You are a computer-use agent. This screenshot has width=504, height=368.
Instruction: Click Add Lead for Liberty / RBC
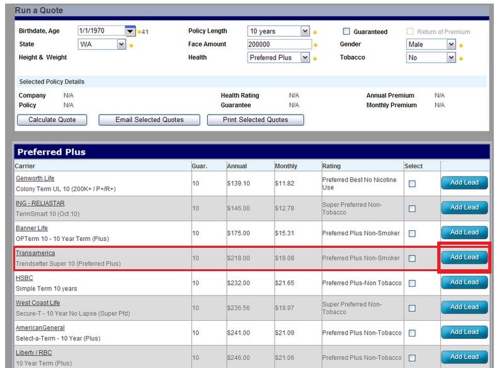tap(464, 357)
